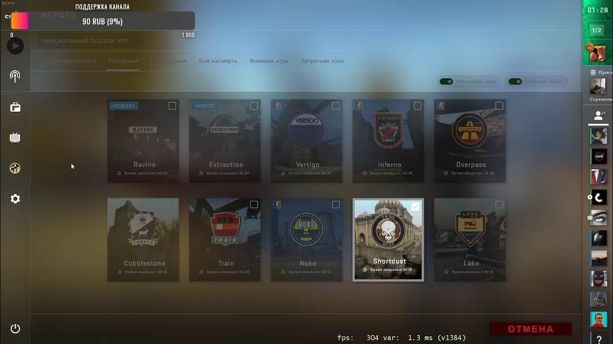Switch to the Напарники tab
The image size is (613, 344).
124,61
